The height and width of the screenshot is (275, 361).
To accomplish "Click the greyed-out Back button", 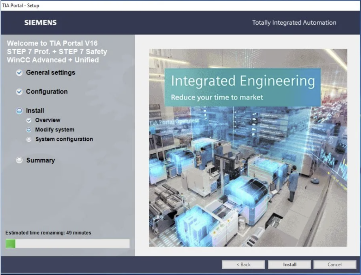I will tap(243, 264).
